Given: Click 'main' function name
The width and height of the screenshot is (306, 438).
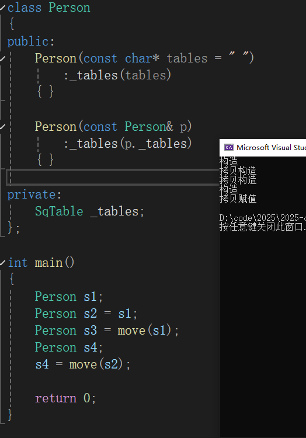Looking at the screenshot, I should coord(48,263).
